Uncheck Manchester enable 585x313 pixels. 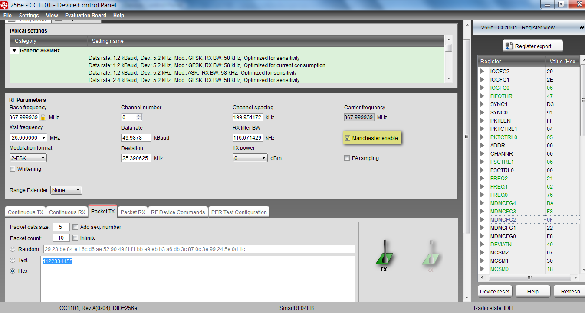click(x=347, y=138)
